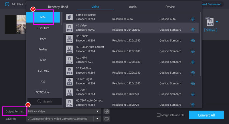Select AVI in the format list
This screenshot has width=229, height=124.
pyautogui.click(x=43, y=82)
